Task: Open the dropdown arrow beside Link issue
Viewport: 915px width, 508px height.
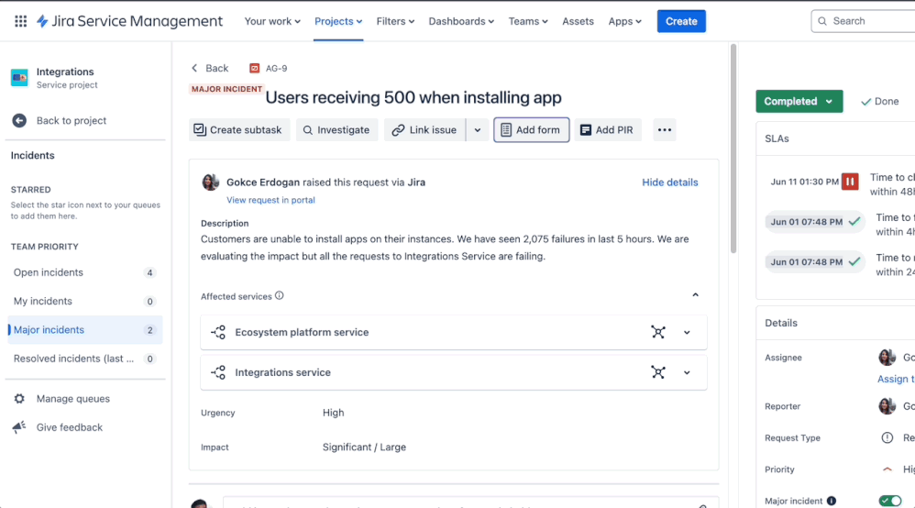Action: point(478,129)
